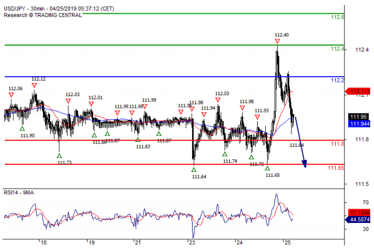The width and height of the screenshot is (374, 248).
Task: Click the blue downward forecast arrow head
Action: (305, 164)
